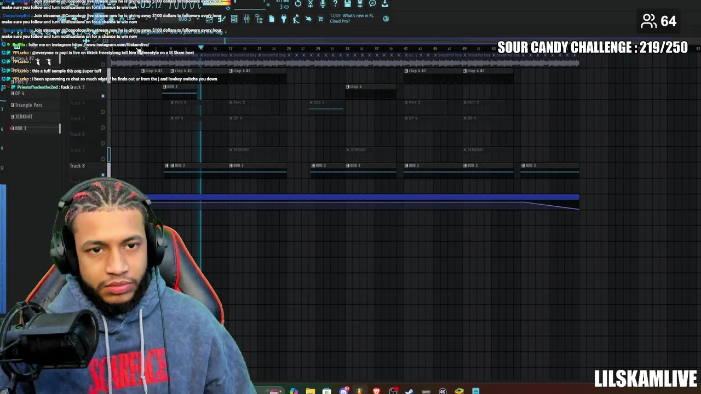Open the Mixer faders icon
The image size is (701, 394).
(246, 19)
